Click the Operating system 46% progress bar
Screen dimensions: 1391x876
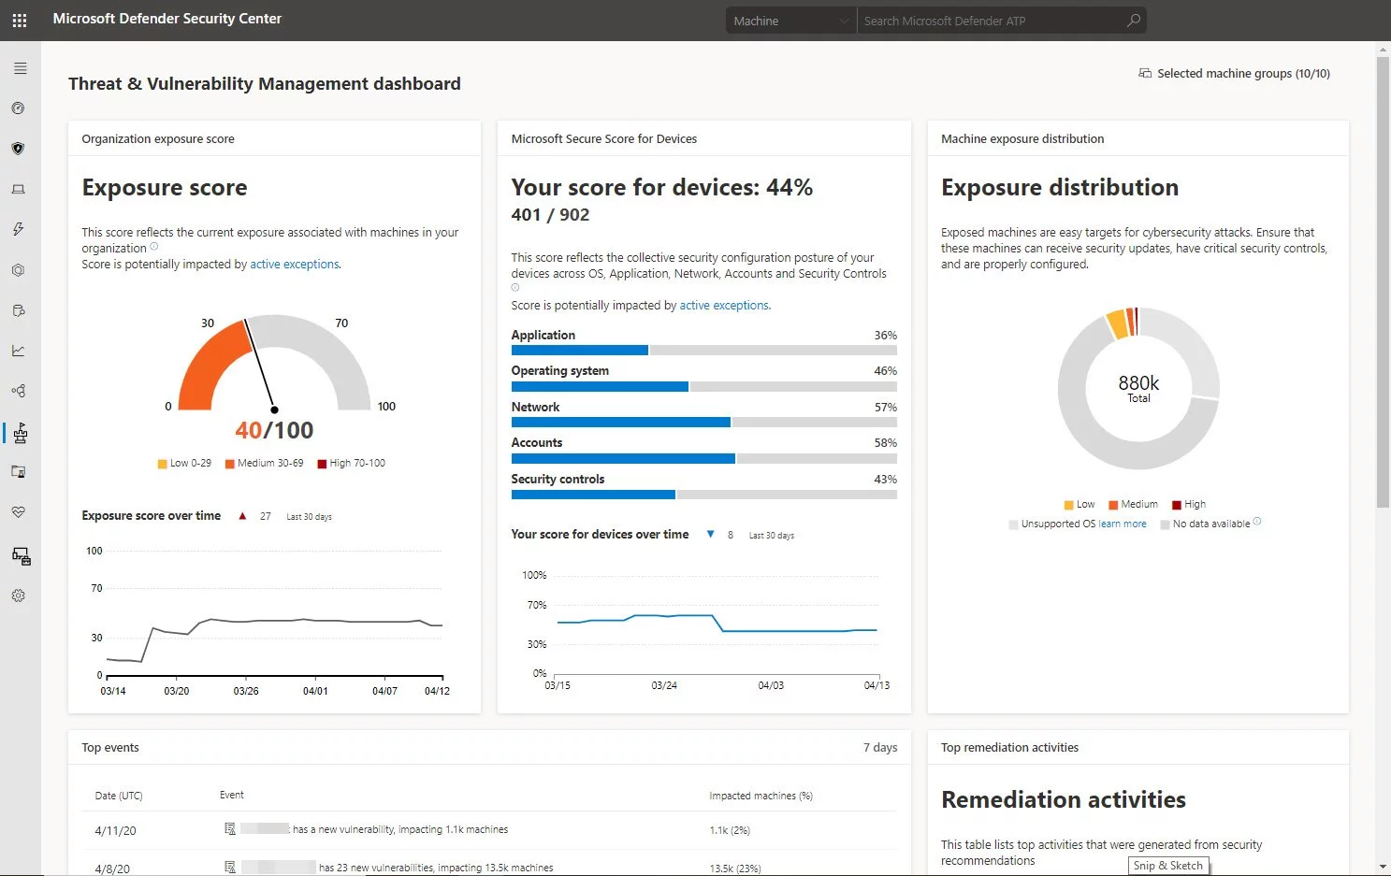pyautogui.click(x=703, y=386)
